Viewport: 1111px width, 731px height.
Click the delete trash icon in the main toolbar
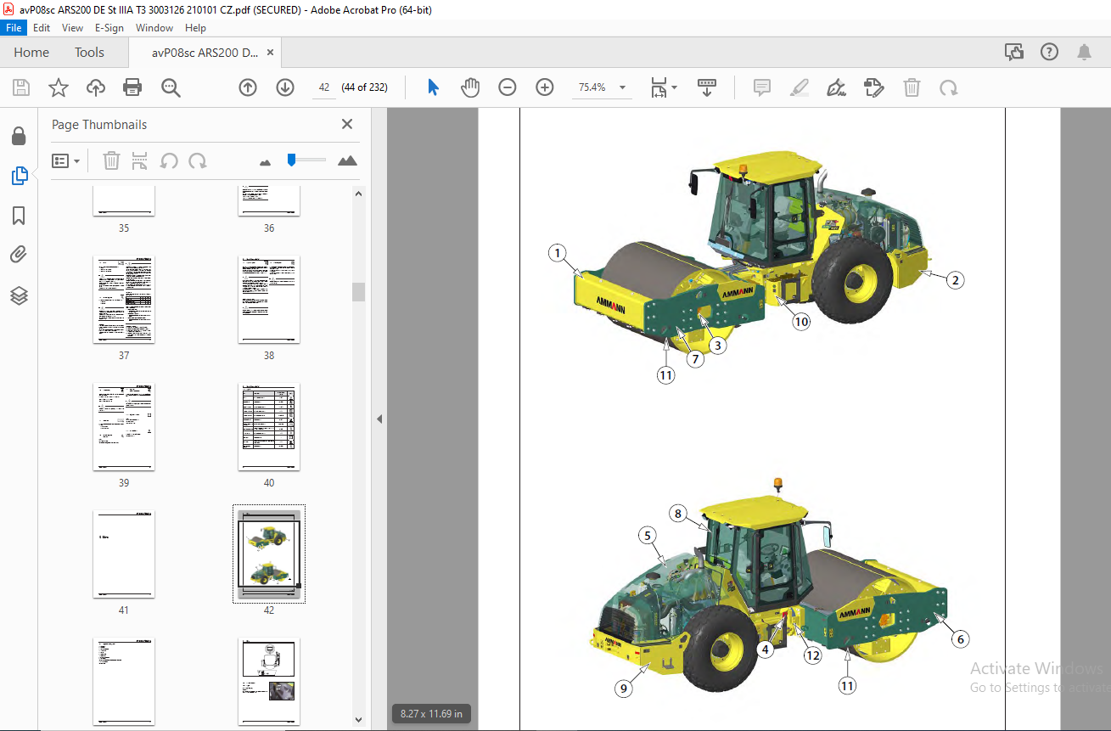pos(912,87)
